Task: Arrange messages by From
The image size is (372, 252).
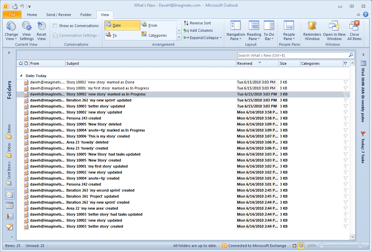Action: [x=158, y=25]
